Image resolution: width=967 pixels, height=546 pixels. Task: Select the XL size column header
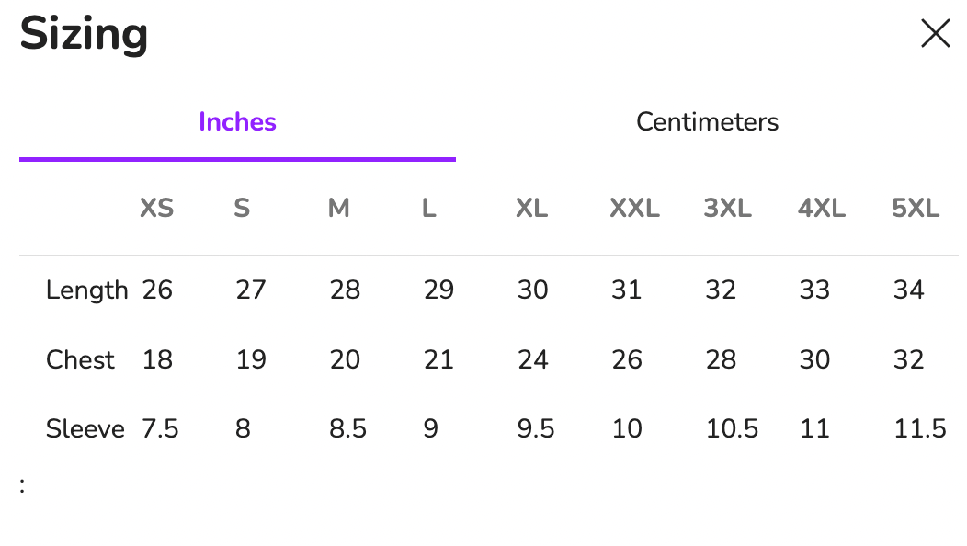tap(530, 209)
